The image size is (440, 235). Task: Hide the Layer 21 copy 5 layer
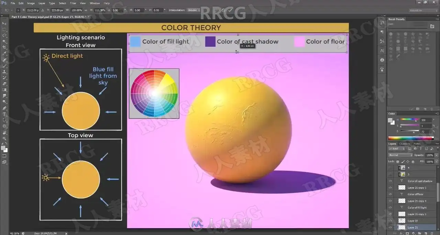(x=390, y=188)
